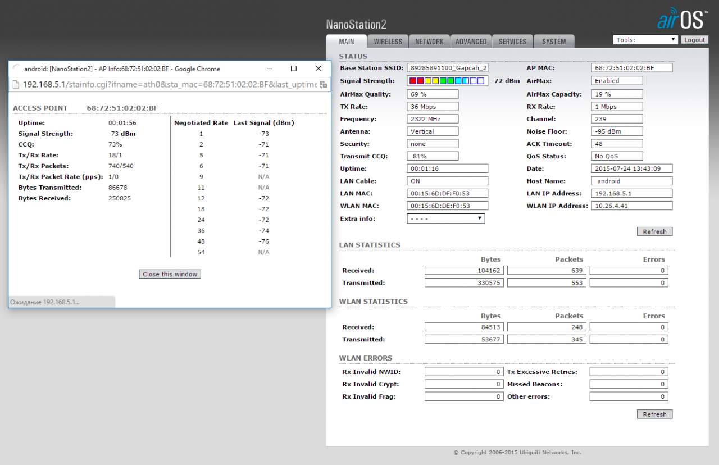Viewport: 719px width, 465px height.
Task: Minimize the AP Info popup window
Action: click(x=269, y=69)
